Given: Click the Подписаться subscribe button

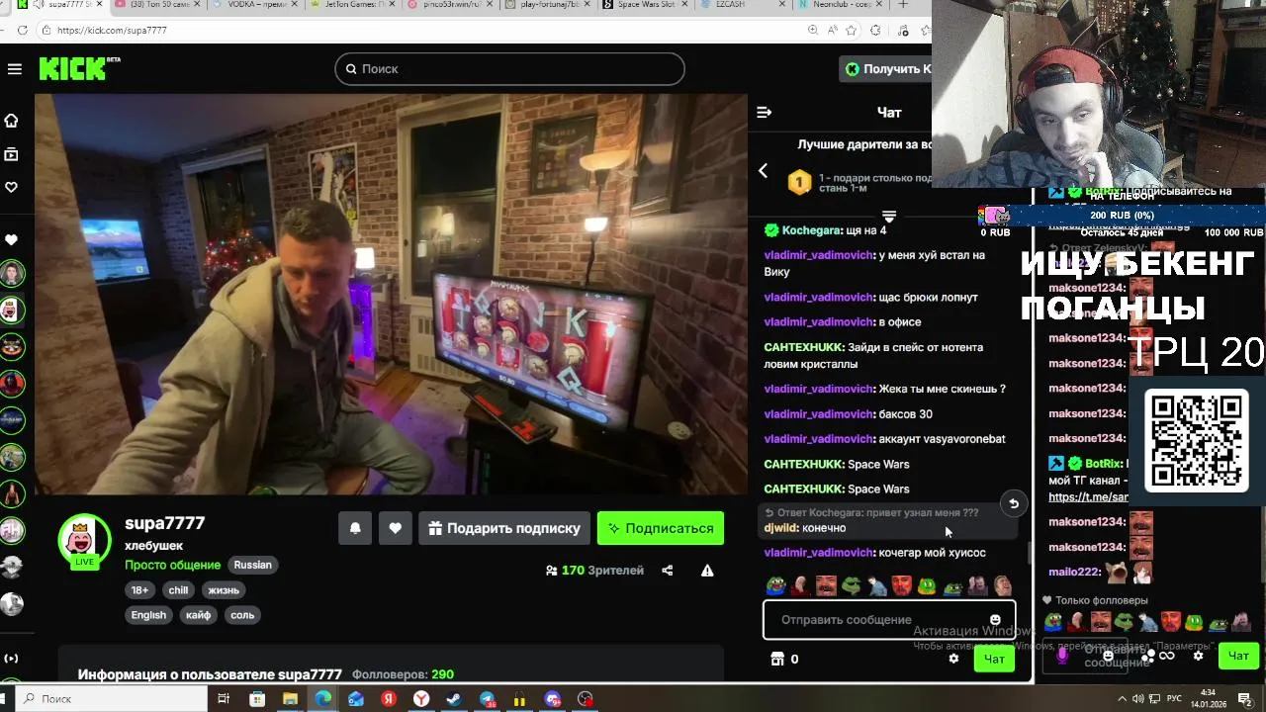Looking at the screenshot, I should 661,528.
